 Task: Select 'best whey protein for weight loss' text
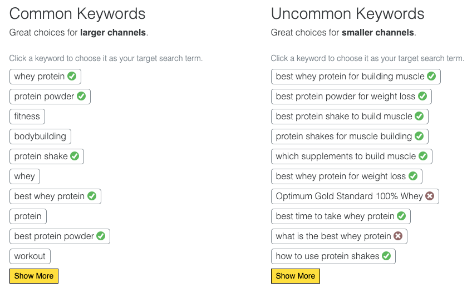[x=341, y=176]
